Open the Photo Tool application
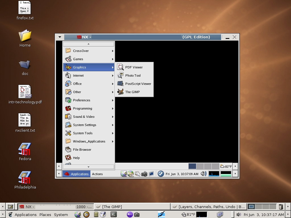The height and width of the screenshot is (218, 291). pyautogui.click(x=133, y=76)
